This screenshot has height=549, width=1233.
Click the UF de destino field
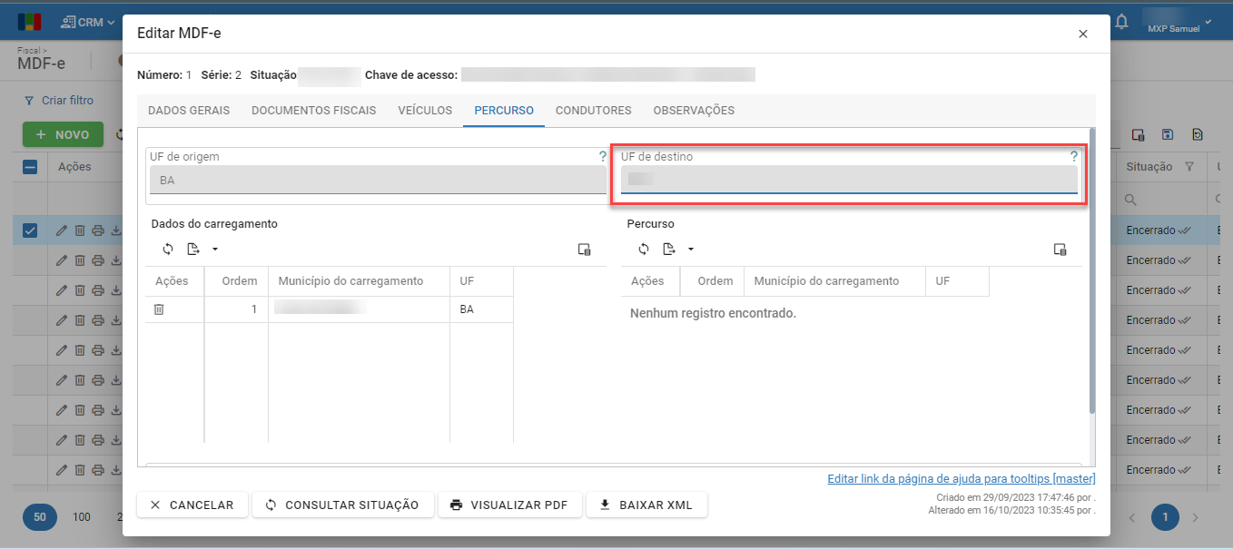pos(849,179)
